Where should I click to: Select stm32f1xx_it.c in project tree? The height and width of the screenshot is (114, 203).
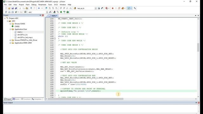click(23, 35)
